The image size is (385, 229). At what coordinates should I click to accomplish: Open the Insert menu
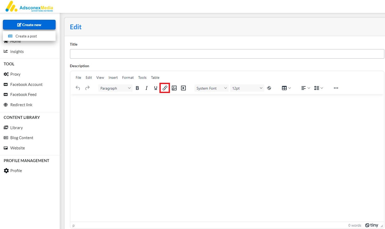(x=113, y=77)
